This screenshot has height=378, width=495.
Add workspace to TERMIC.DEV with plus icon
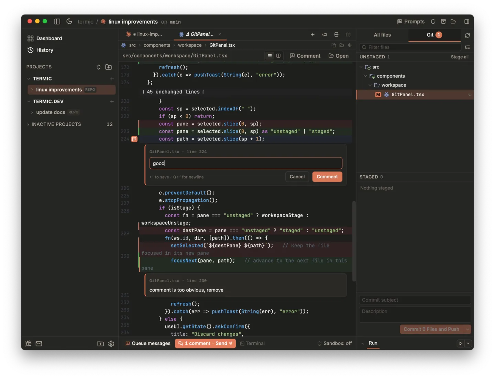[x=112, y=101]
